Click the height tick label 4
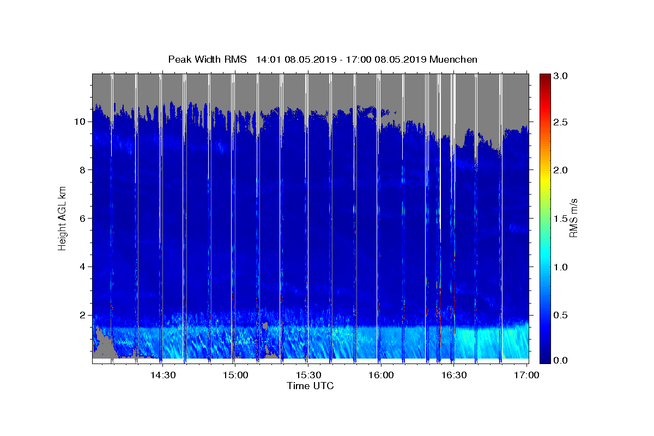This screenshot has width=654, height=436. [82, 267]
